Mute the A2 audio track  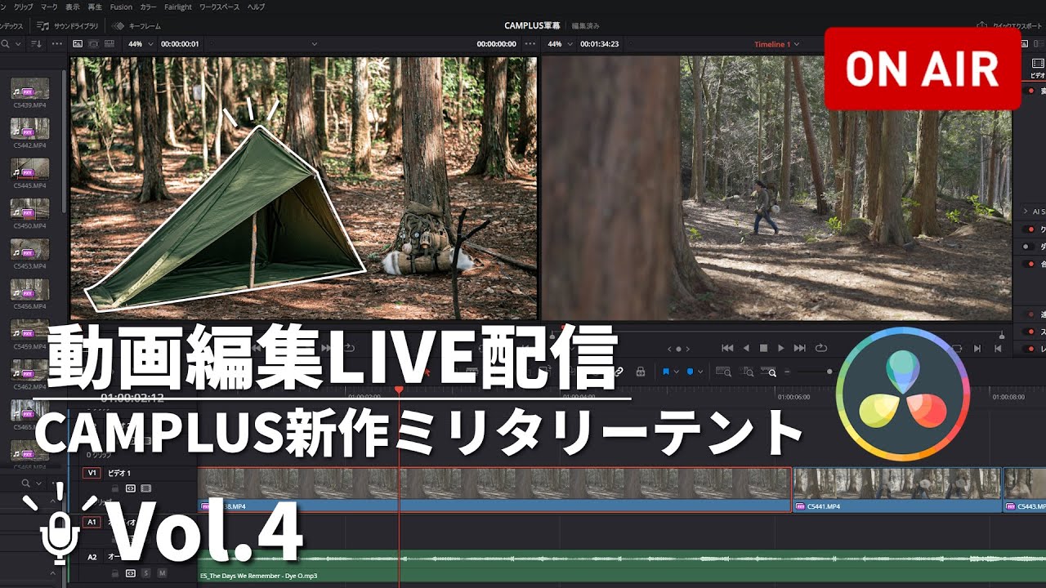coord(162,573)
